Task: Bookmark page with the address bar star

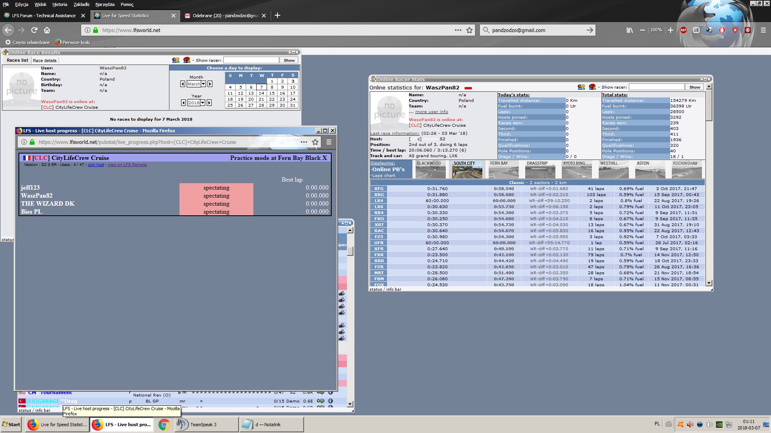Action: [x=469, y=30]
